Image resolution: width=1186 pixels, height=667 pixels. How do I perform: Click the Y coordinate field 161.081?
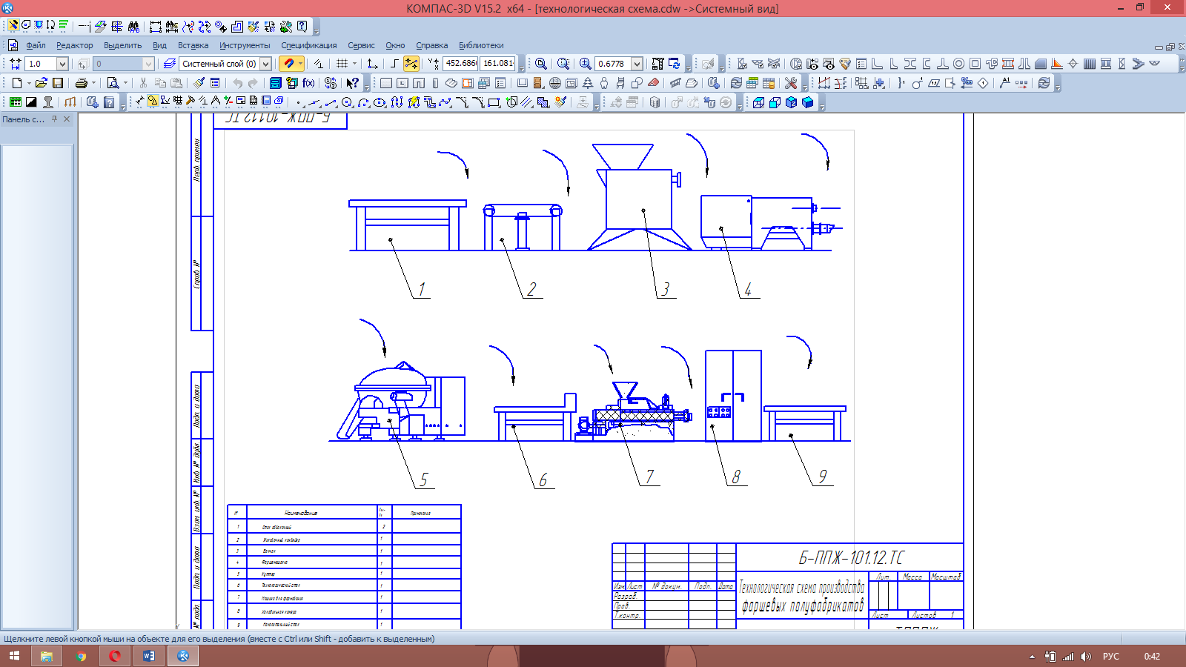click(497, 64)
